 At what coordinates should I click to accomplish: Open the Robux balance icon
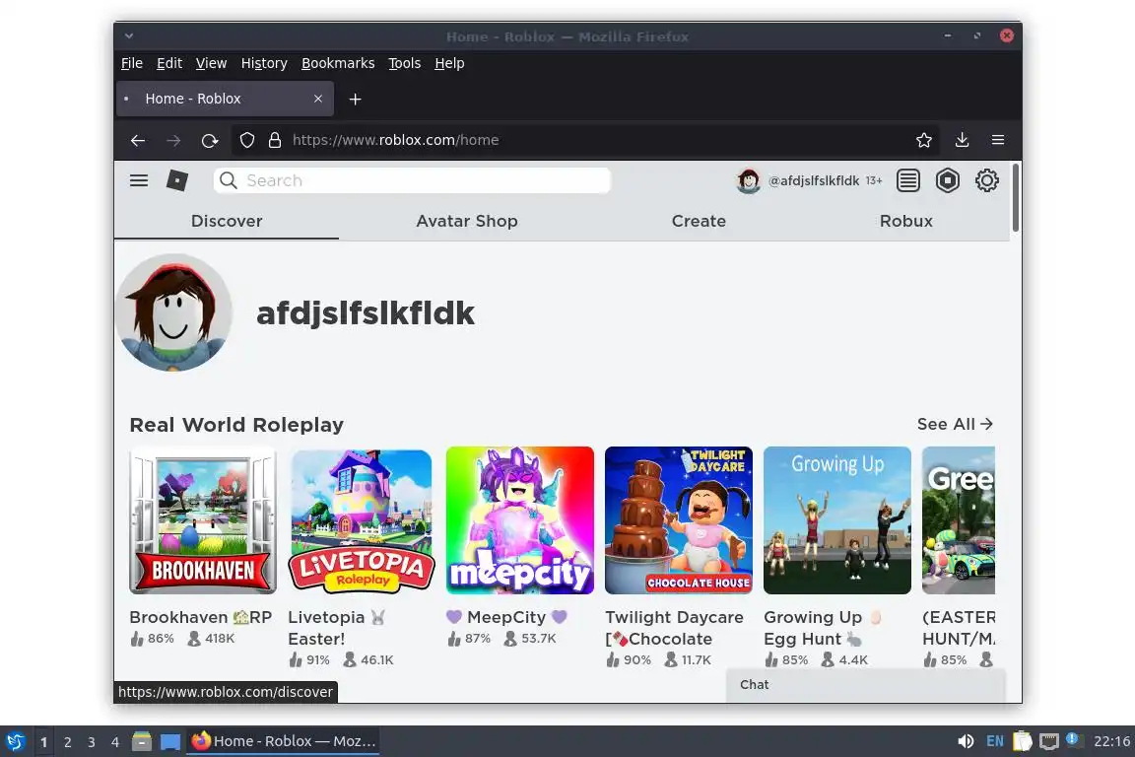pos(947,180)
